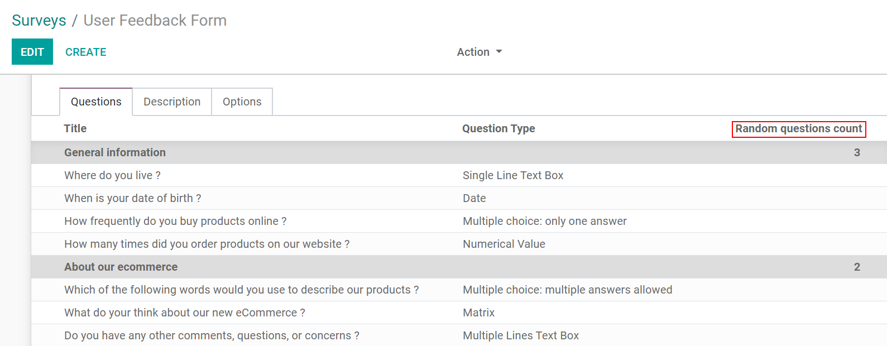This screenshot has width=887, height=346.
Task: Click the Single Line Text Box cell
Action: pyautogui.click(x=513, y=175)
